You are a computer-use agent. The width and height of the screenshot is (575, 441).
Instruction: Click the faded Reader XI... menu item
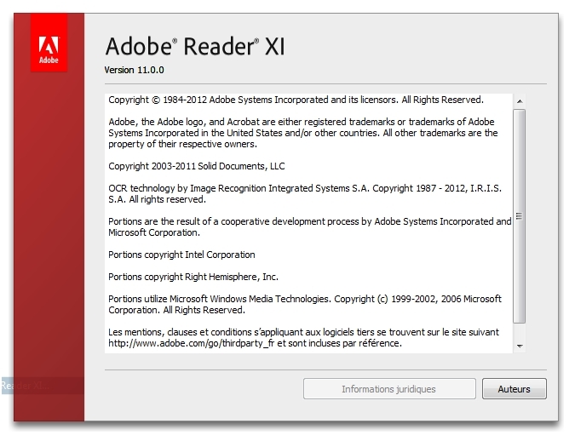(24, 386)
